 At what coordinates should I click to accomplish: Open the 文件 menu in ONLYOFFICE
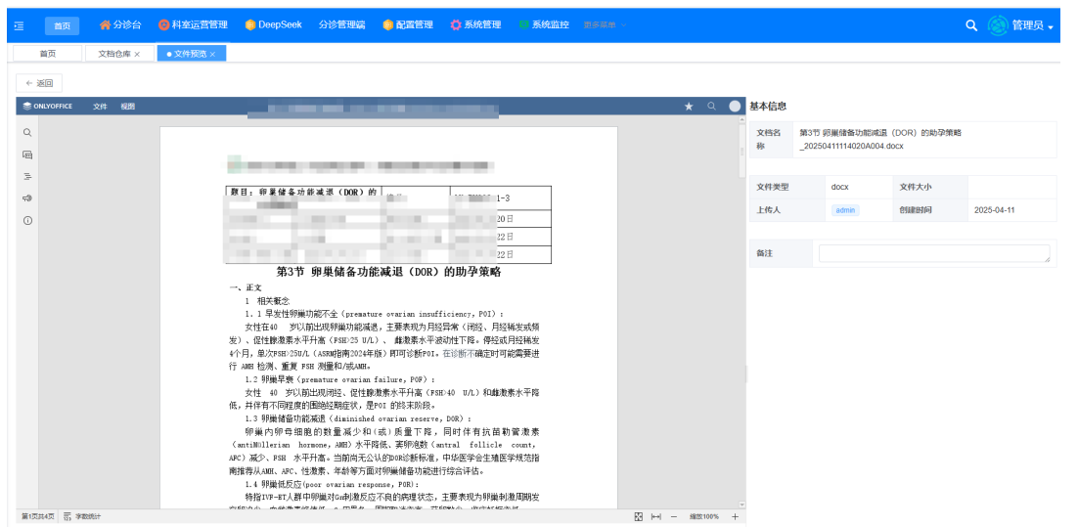click(100, 106)
